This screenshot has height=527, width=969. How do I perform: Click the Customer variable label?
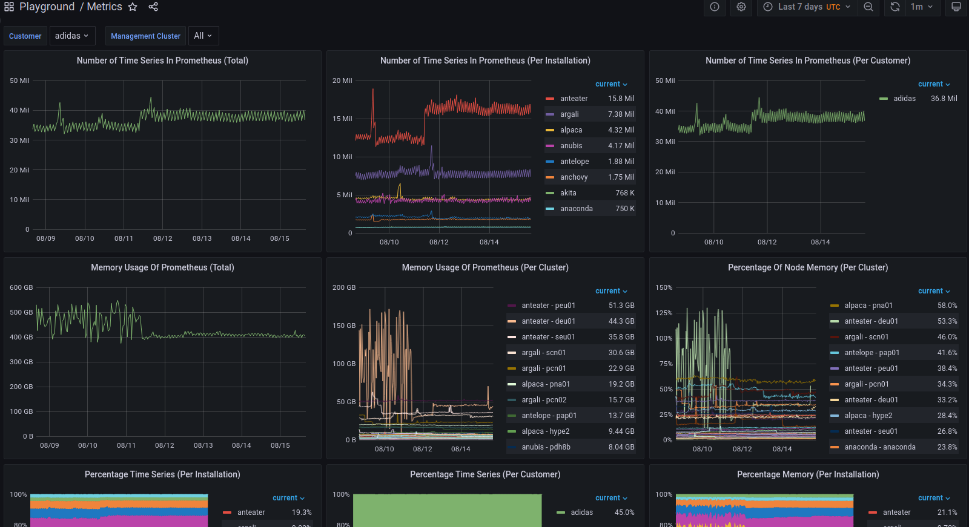pos(25,36)
